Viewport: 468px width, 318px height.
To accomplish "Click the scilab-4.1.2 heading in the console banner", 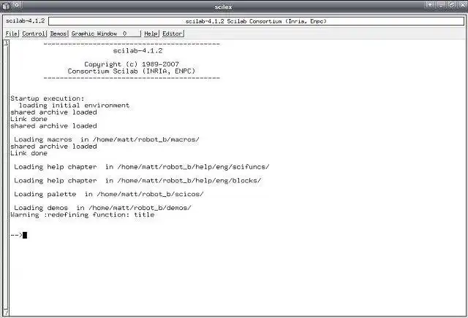I will point(138,50).
